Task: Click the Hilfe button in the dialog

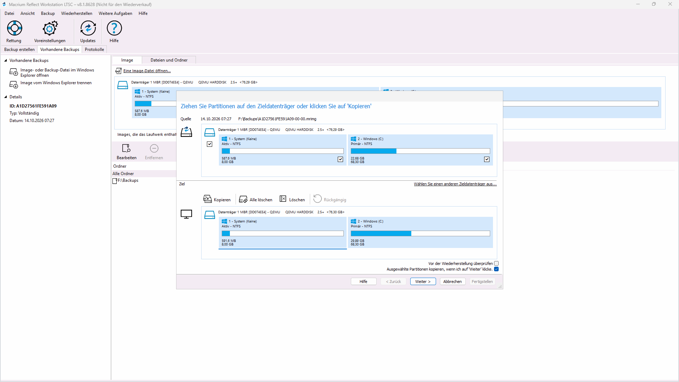Action: coord(364,282)
